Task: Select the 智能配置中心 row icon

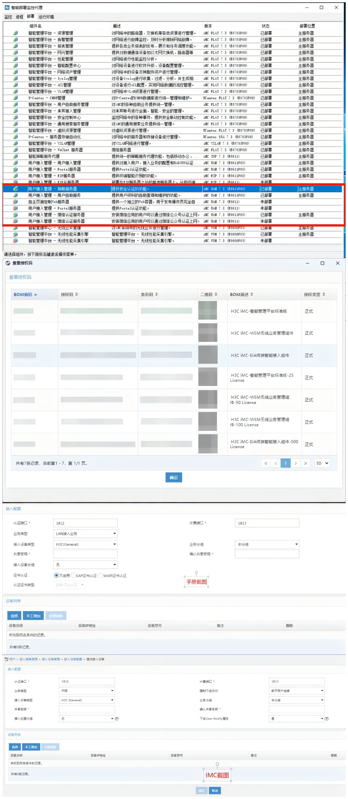Action: pos(16,66)
